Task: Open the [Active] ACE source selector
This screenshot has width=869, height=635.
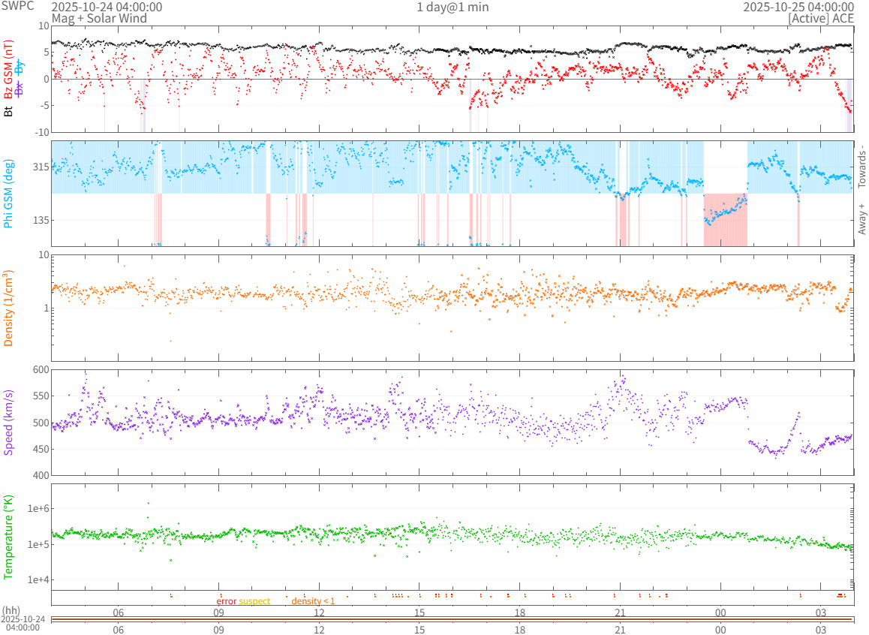Action: (x=821, y=18)
